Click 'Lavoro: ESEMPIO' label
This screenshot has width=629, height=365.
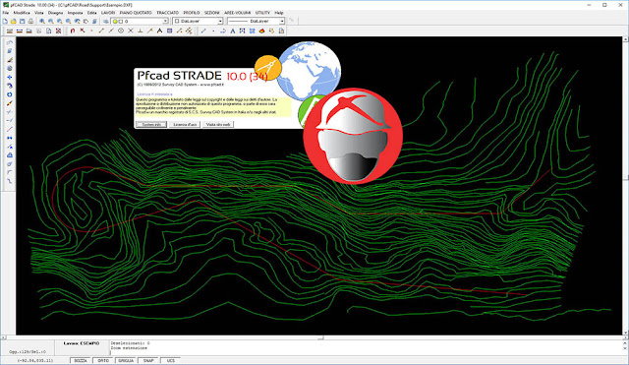tap(82, 343)
